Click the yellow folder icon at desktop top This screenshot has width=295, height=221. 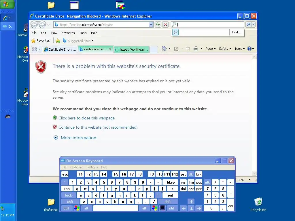click(51, 5)
